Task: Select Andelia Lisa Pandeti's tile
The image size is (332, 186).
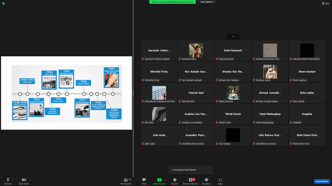Action: coord(196,114)
